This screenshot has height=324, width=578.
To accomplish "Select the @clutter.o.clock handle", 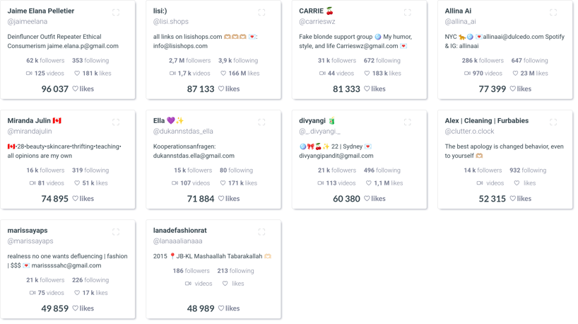I will click(469, 132).
